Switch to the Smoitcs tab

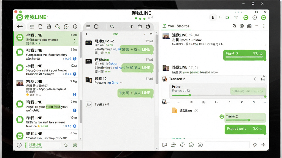(x=183, y=26)
